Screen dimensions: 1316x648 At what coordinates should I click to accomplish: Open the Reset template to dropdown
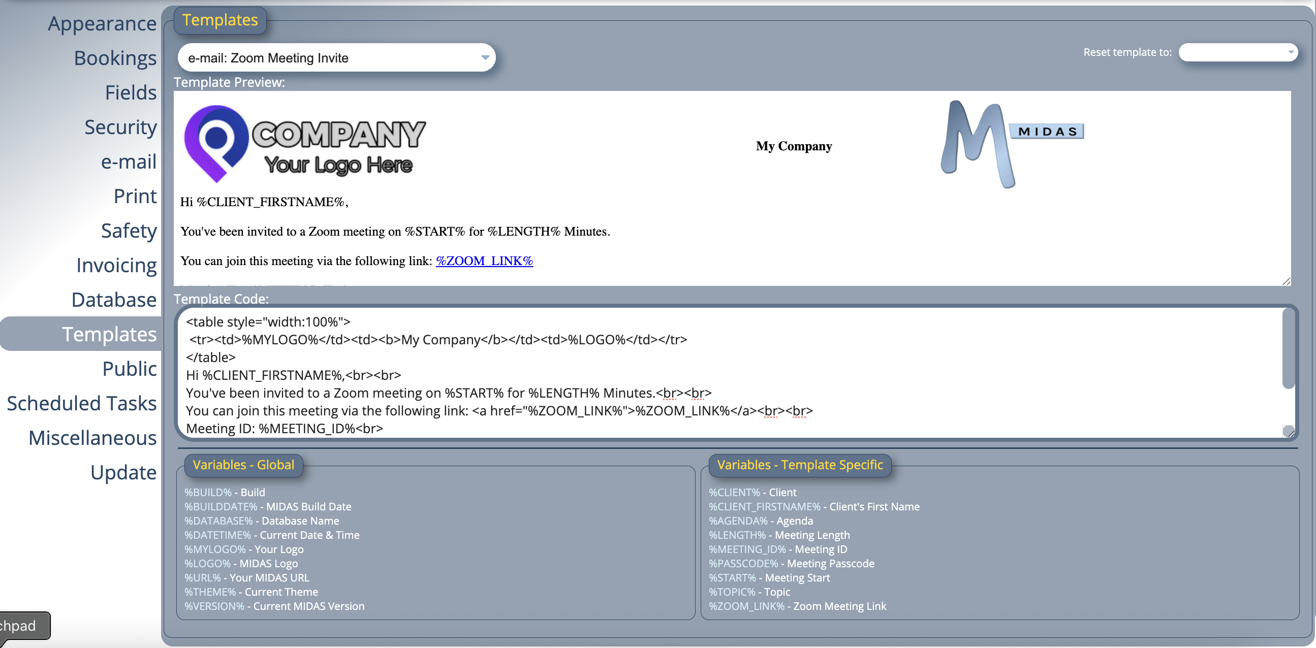pyautogui.click(x=1238, y=52)
